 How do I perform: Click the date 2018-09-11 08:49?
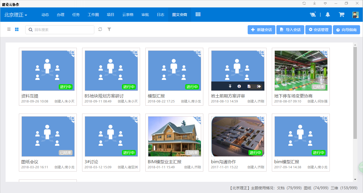[98, 101]
